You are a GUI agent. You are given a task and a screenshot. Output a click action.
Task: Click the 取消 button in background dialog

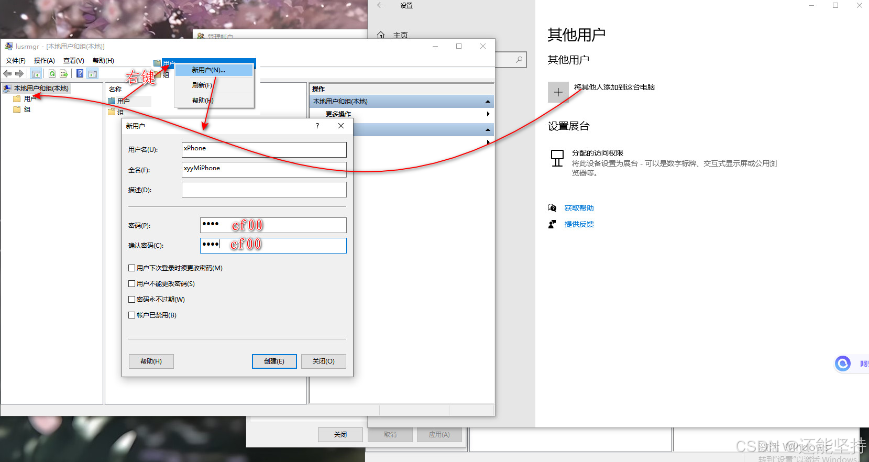tap(390, 435)
